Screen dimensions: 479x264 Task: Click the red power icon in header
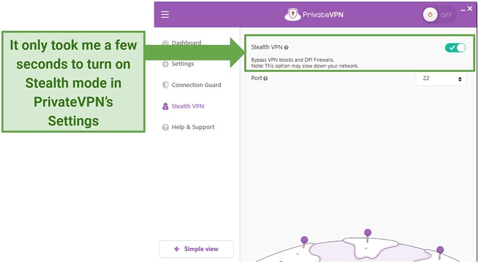(x=430, y=15)
